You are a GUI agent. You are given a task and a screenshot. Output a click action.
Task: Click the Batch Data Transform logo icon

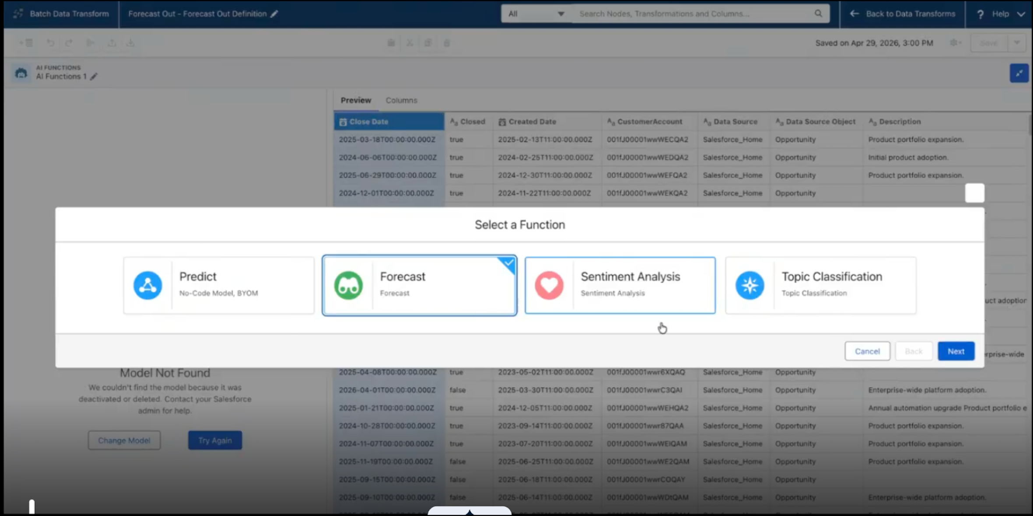tap(18, 14)
